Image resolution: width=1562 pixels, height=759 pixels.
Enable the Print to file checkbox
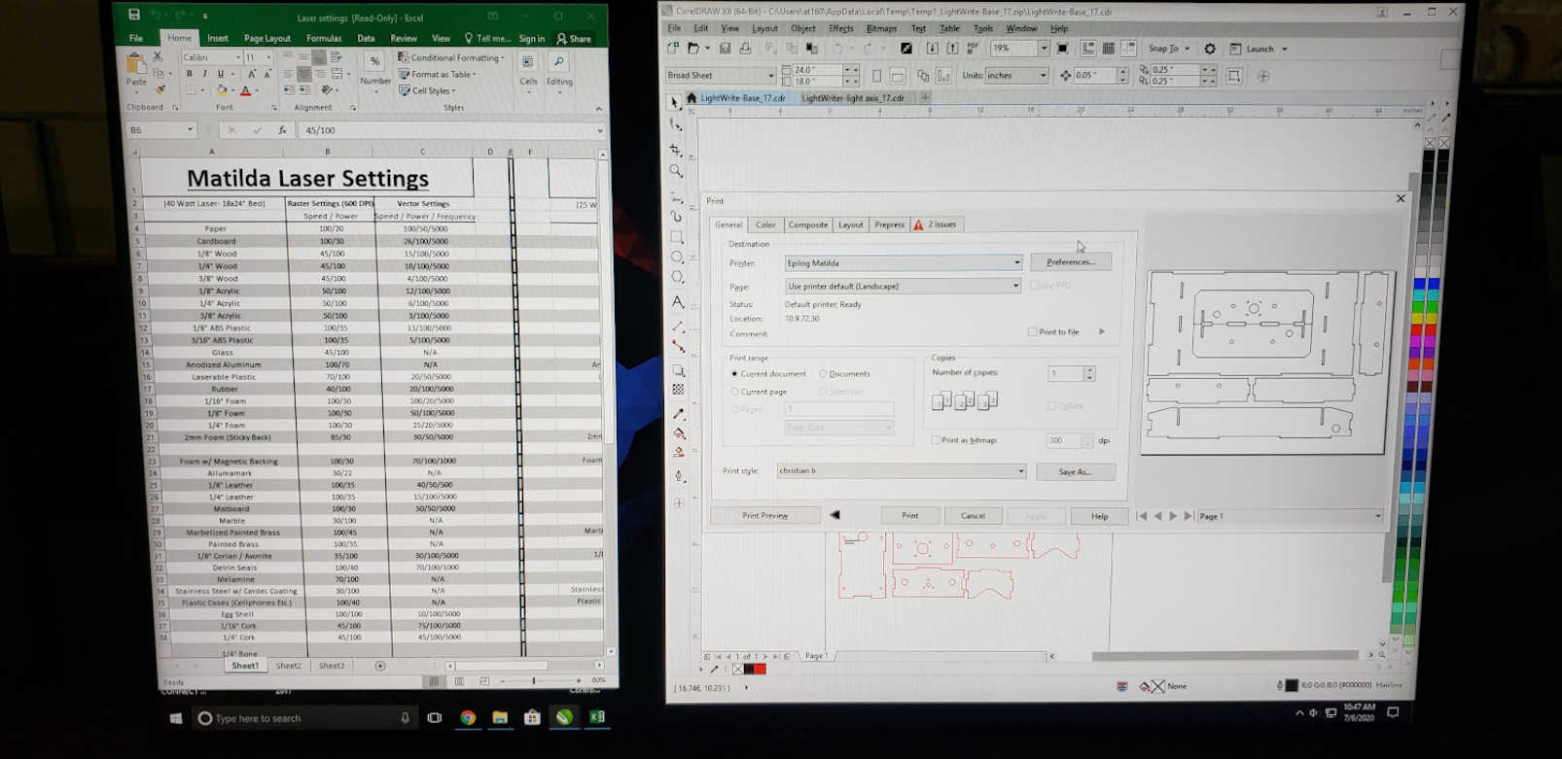tap(1032, 332)
